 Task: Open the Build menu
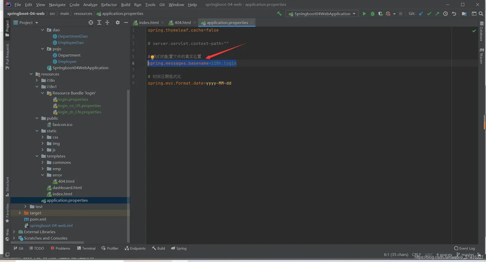pyautogui.click(x=126, y=4)
